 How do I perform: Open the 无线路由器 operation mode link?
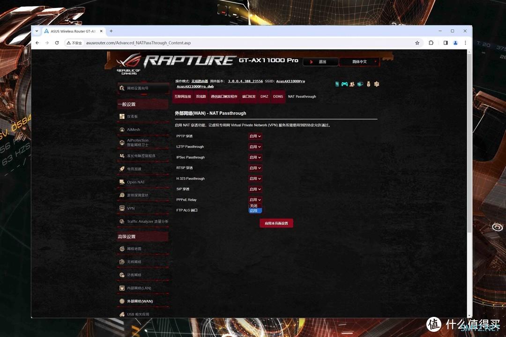200,81
